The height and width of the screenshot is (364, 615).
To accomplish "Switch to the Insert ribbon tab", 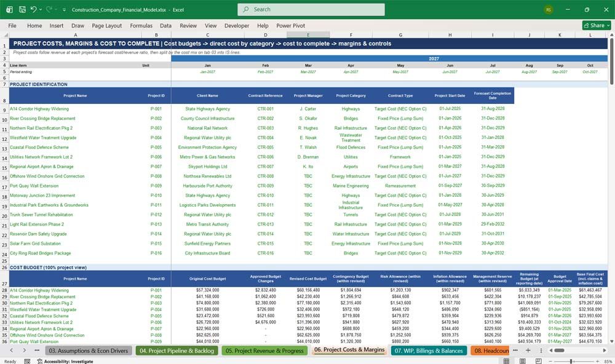I will click(x=57, y=25).
